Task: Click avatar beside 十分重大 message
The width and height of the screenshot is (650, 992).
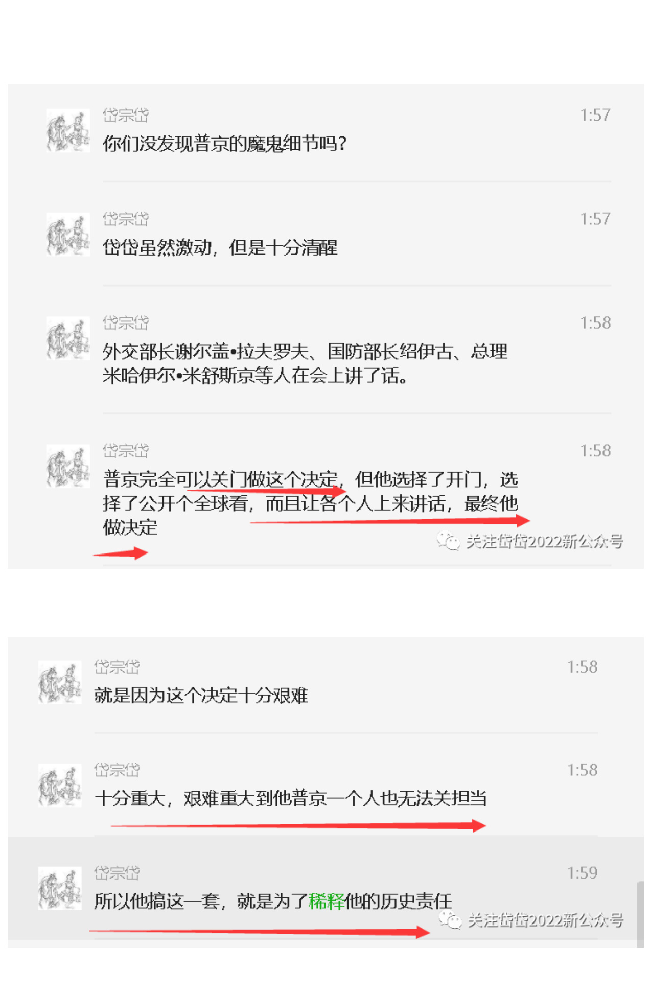Action: (x=60, y=786)
